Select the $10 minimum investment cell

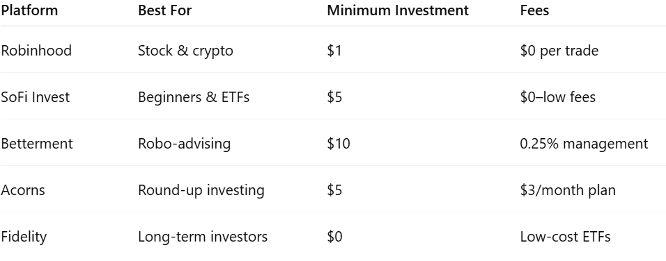tap(339, 144)
